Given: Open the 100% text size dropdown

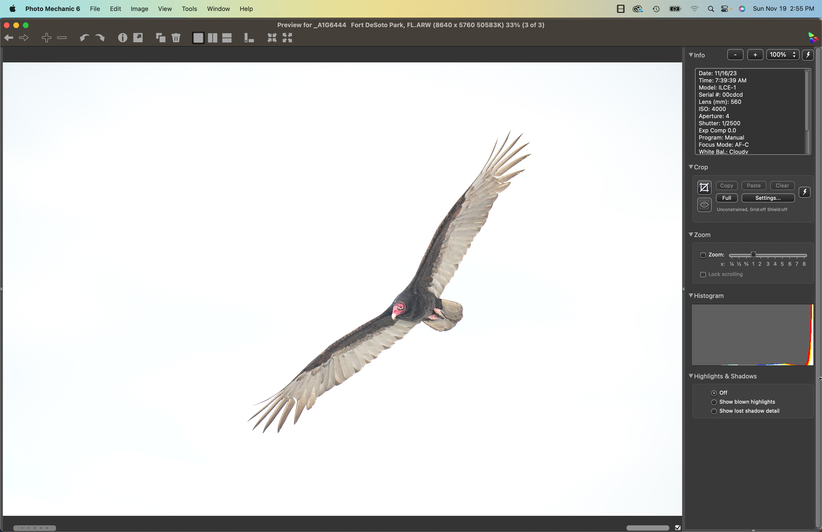Looking at the screenshot, I should click(x=783, y=55).
